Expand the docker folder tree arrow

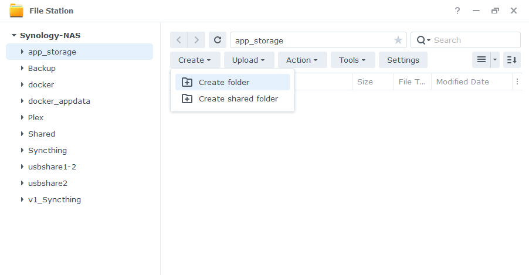tap(22, 84)
